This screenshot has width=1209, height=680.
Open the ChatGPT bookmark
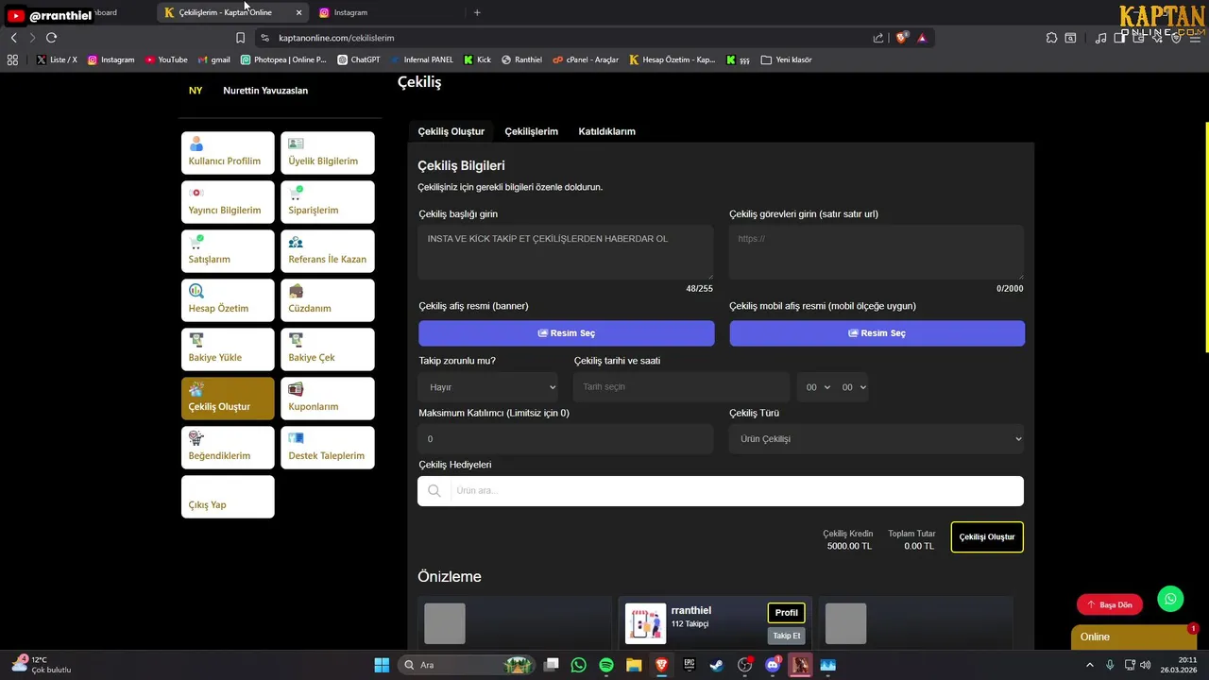359,59
